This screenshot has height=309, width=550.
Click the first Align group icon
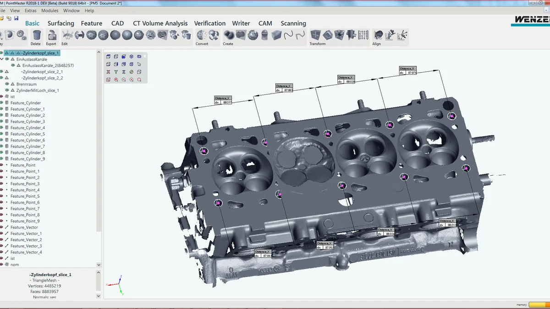pos(379,35)
